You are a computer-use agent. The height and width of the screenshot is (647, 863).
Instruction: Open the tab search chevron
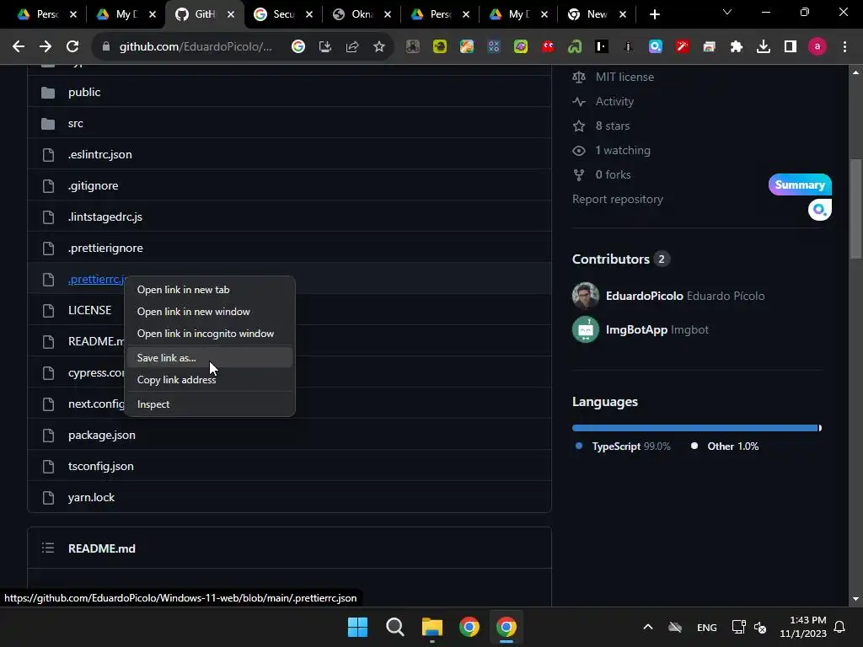[x=727, y=12]
